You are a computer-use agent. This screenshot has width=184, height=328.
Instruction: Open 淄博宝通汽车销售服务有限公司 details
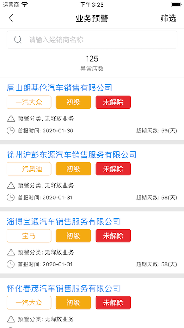pyautogui.click(x=63, y=221)
